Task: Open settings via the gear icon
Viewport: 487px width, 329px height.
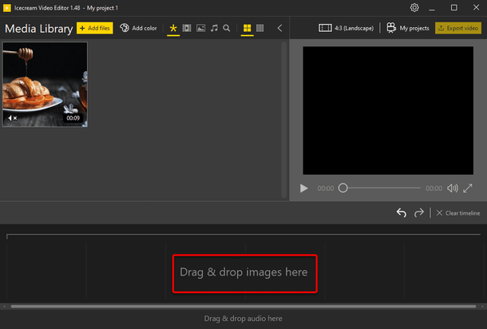Action: pos(414,7)
